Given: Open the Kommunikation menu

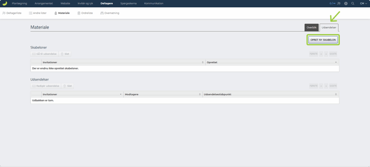Looking at the screenshot, I should (154, 4).
